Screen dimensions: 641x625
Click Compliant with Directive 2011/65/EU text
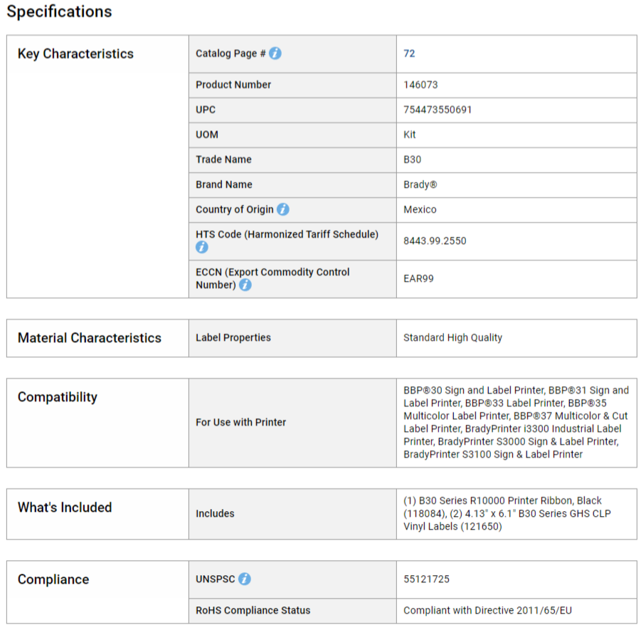click(x=488, y=610)
